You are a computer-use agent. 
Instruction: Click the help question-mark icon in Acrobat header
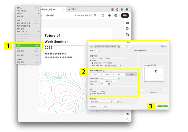pyautogui.click(x=112, y=9)
